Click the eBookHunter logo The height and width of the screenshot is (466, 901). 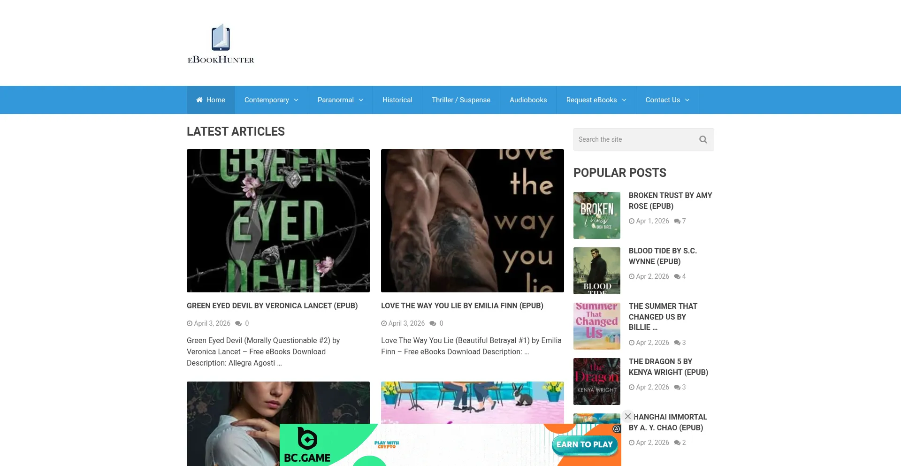(221, 43)
